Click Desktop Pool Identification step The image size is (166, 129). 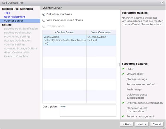(21, 29)
